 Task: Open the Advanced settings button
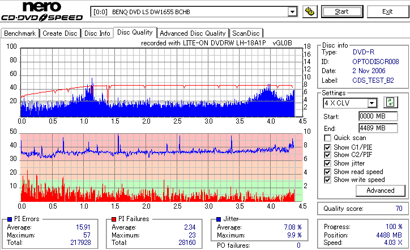(x=380, y=190)
